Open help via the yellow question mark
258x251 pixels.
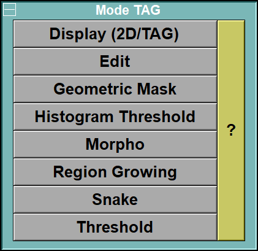click(231, 130)
